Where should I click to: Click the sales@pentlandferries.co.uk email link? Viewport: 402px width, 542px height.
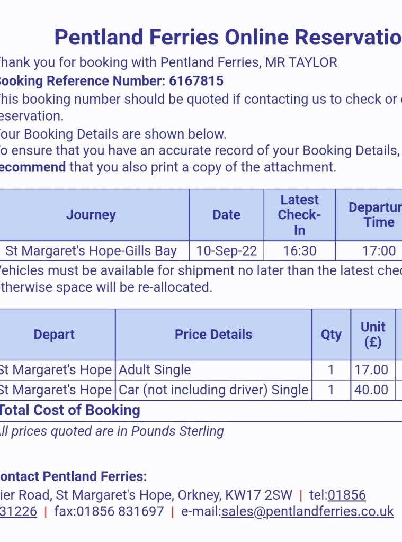coord(308,512)
